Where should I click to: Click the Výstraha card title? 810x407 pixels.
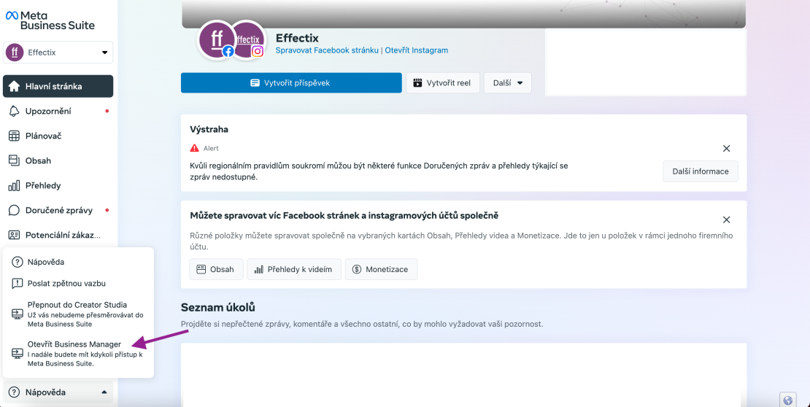209,129
